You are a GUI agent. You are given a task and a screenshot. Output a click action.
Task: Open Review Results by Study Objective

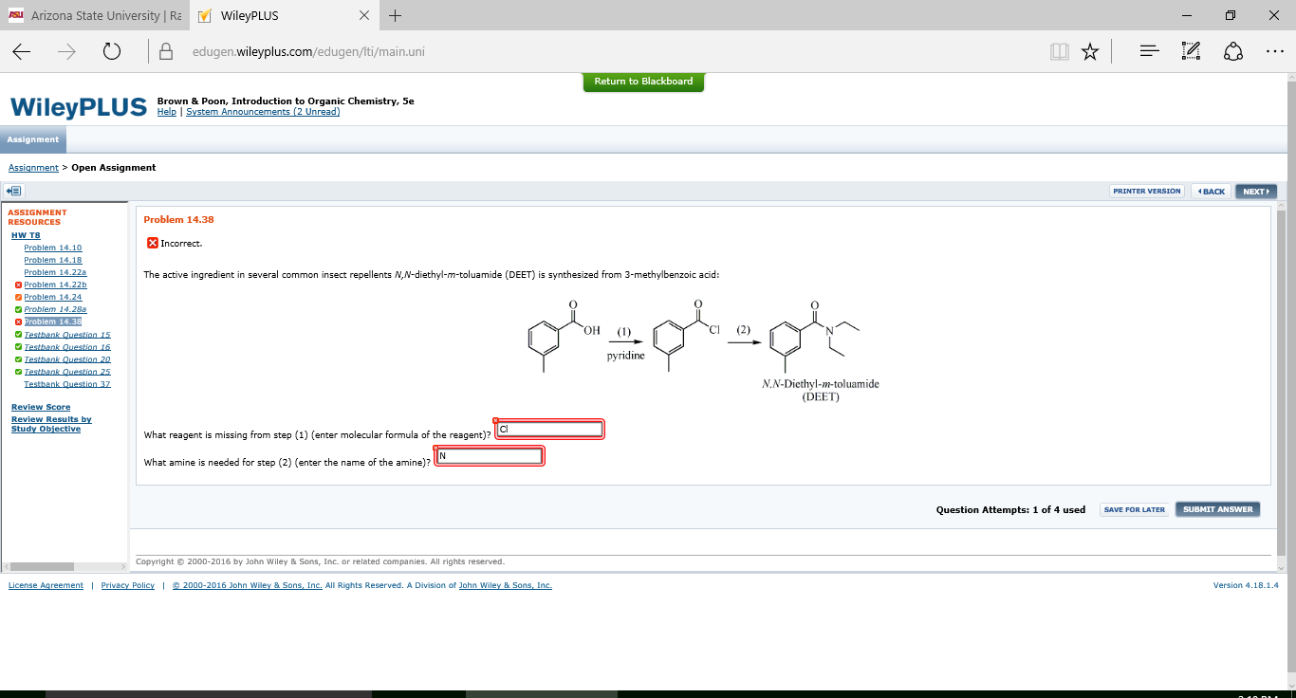51,424
